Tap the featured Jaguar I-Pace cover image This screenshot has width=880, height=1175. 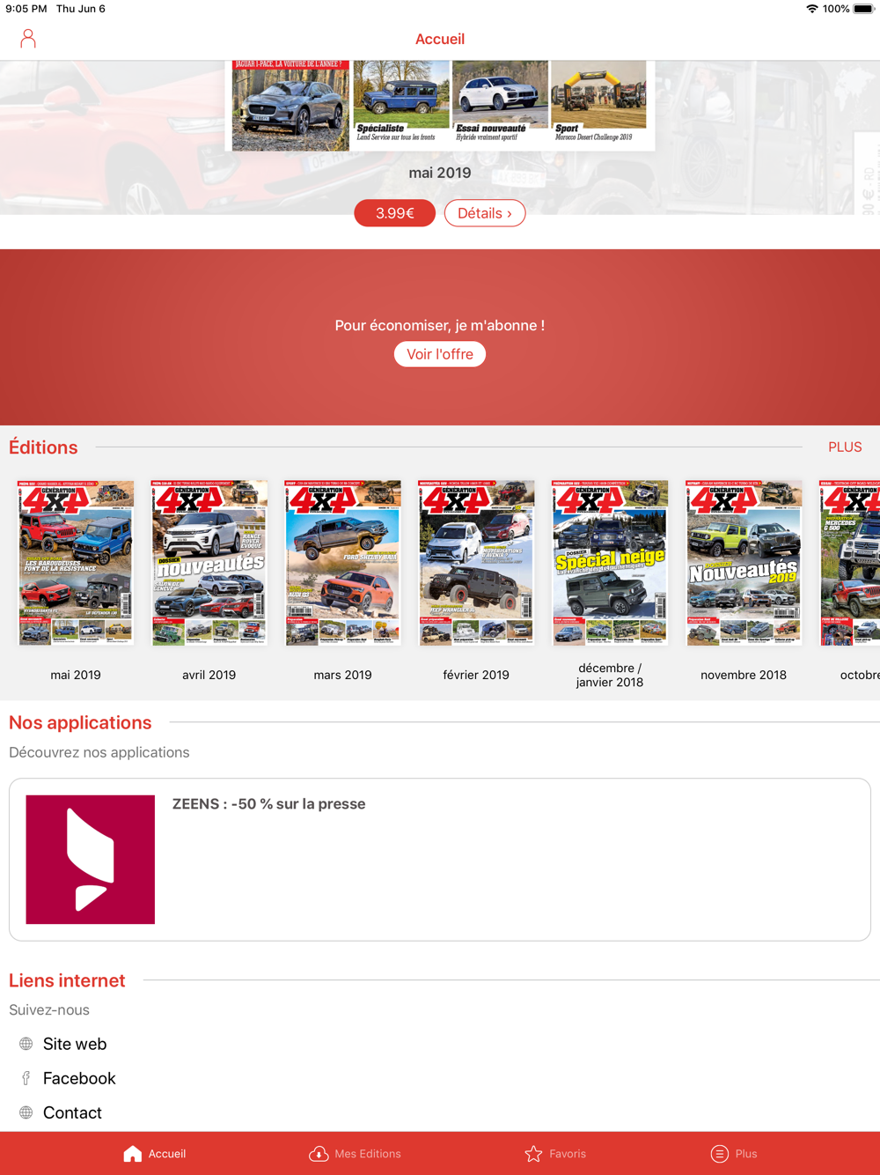click(x=290, y=105)
